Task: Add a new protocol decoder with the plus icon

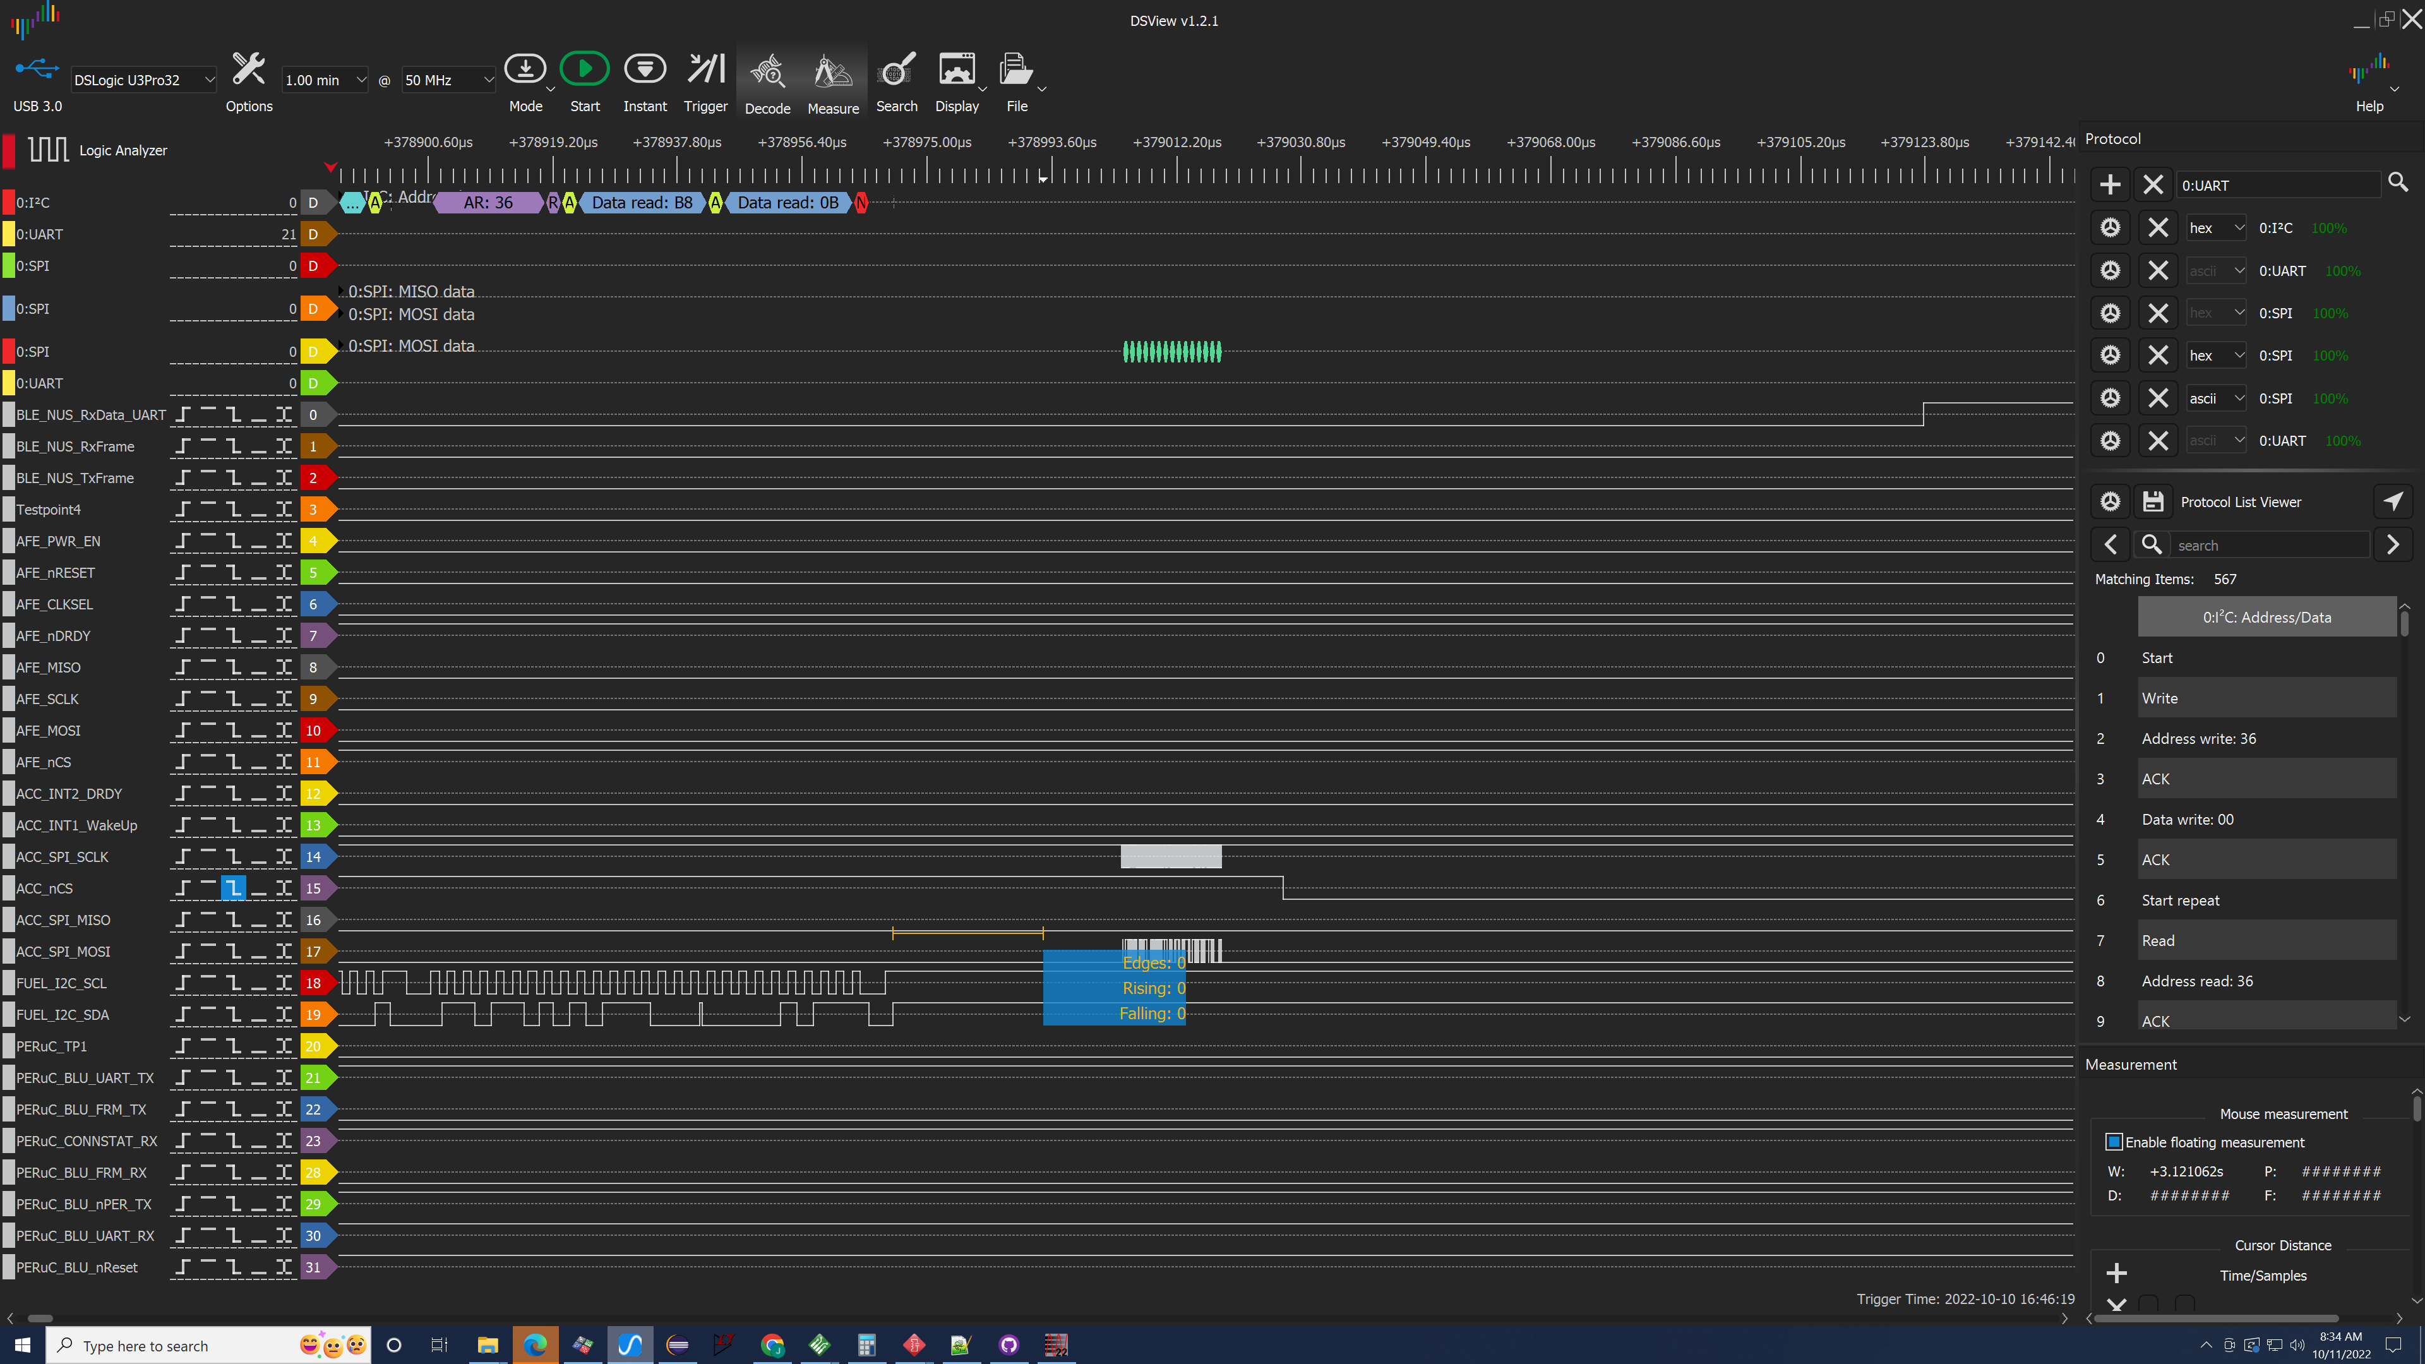Action: point(2110,184)
